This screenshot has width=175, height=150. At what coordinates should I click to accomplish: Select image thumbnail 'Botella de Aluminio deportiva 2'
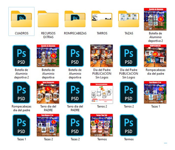point(155,19)
